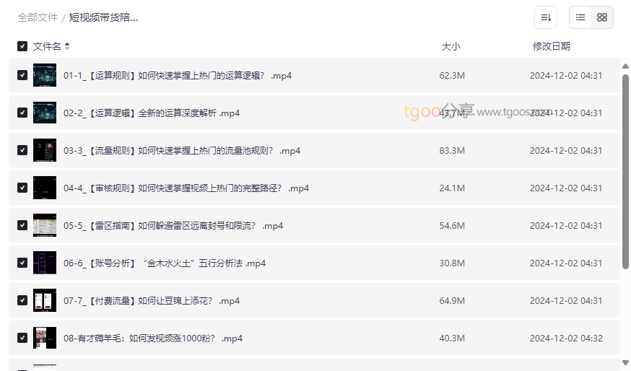Open file 02-2_【运算逻辑】全新的运算深度解析
The width and height of the screenshot is (631, 371).
coord(152,113)
